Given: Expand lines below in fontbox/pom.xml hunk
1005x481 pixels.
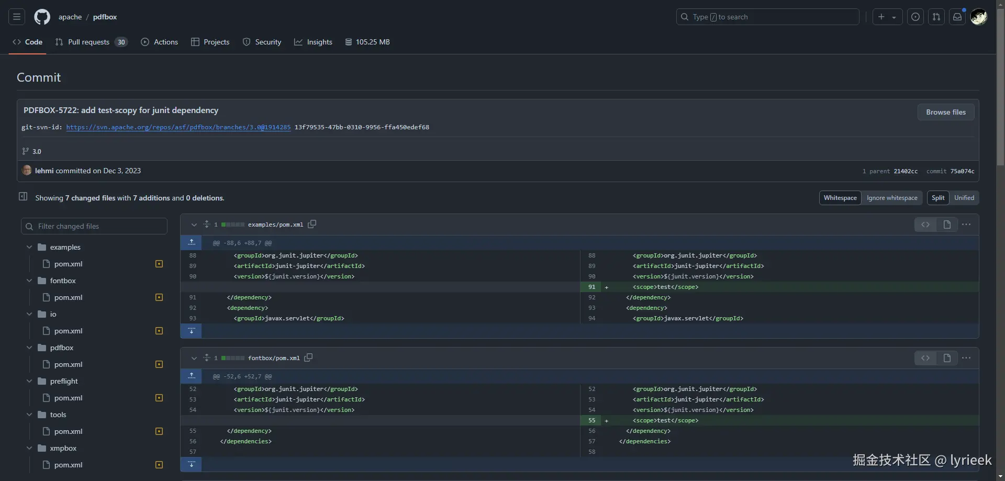Looking at the screenshot, I should (192, 464).
